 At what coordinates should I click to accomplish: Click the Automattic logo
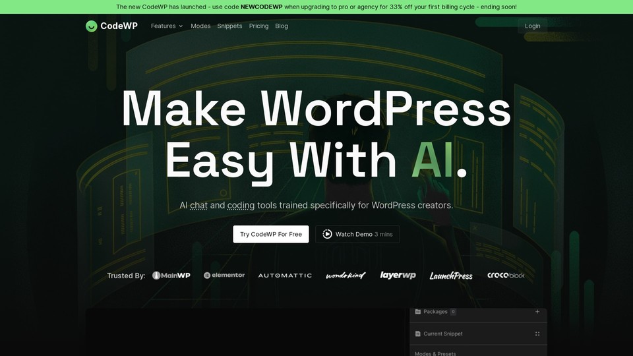coord(285,276)
